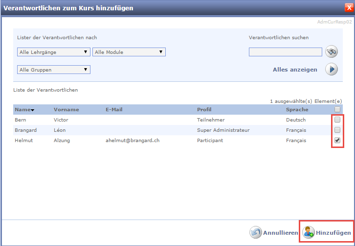Click the binoculars search icon
The width and height of the screenshot is (355, 246).
coord(332,52)
